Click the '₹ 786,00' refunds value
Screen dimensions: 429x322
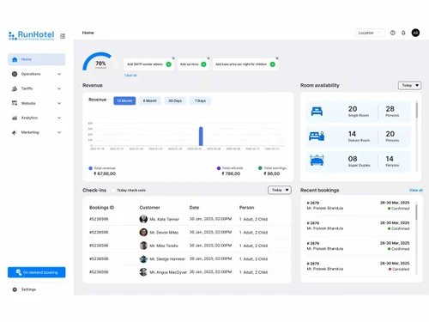pos(231,173)
